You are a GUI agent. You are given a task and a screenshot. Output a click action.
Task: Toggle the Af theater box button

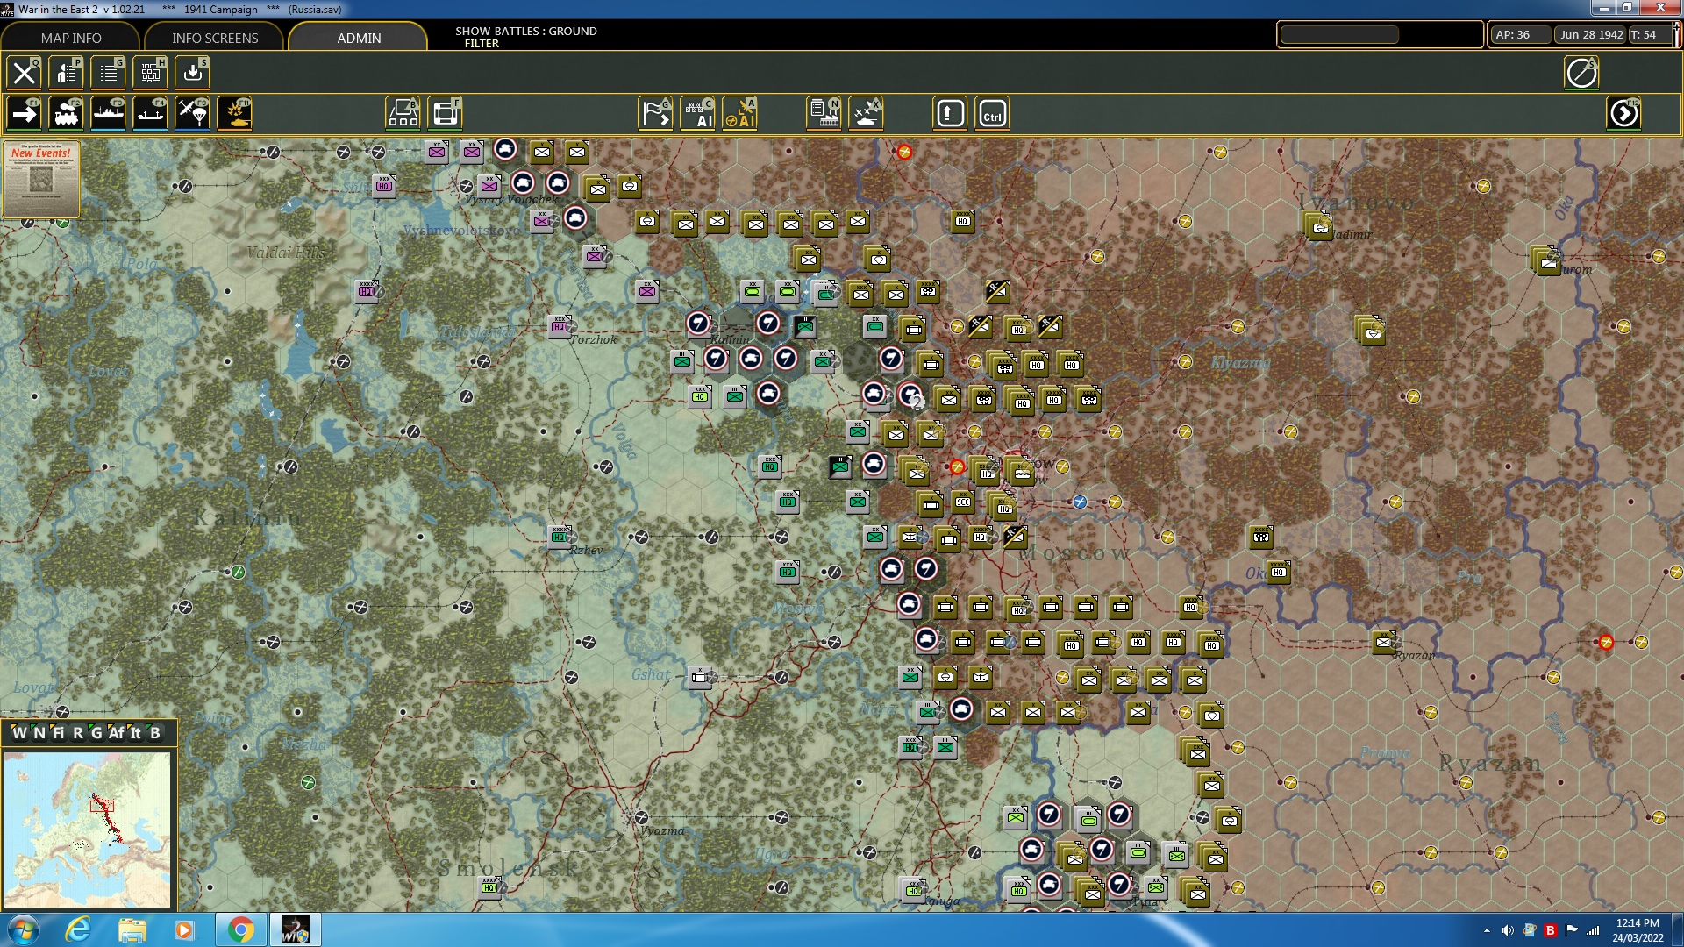pyautogui.click(x=117, y=733)
